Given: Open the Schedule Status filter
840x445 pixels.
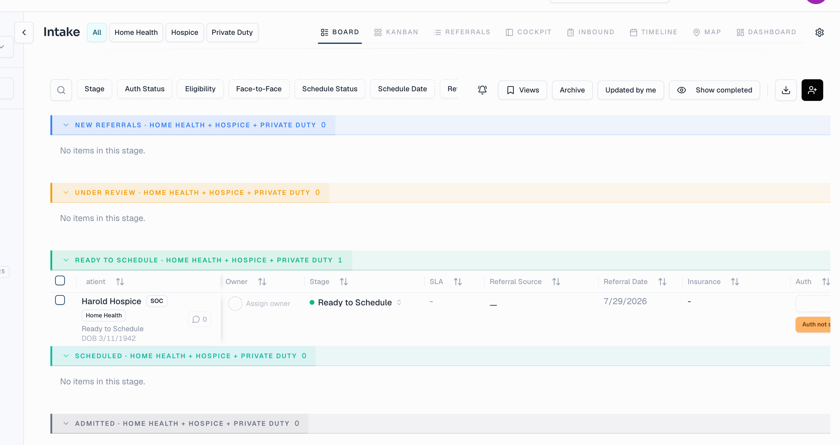Looking at the screenshot, I should (330, 89).
